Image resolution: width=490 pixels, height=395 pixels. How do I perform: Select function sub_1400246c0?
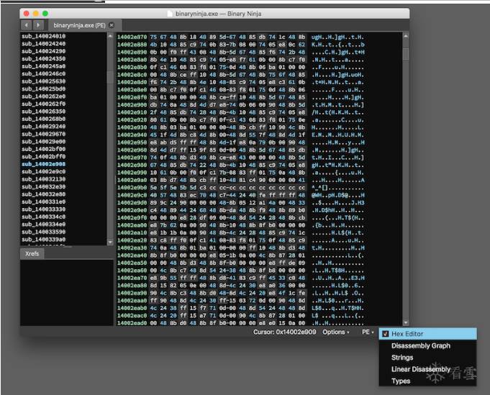click(x=43, y=73)
